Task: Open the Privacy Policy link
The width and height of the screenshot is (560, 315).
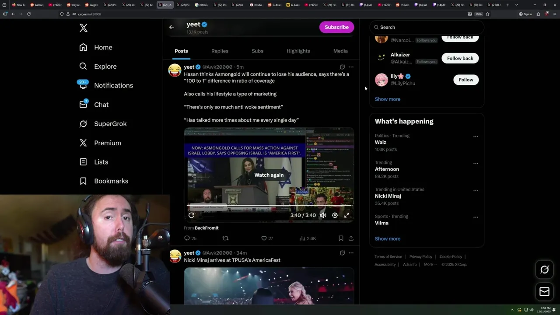Action: [421, 257]
